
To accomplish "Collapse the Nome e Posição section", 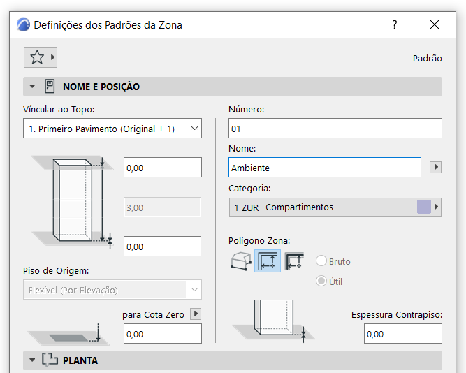I will [x=32, y=87].
